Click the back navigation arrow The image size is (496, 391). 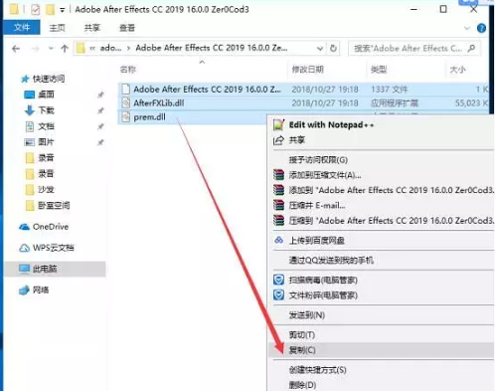(16, 49)
